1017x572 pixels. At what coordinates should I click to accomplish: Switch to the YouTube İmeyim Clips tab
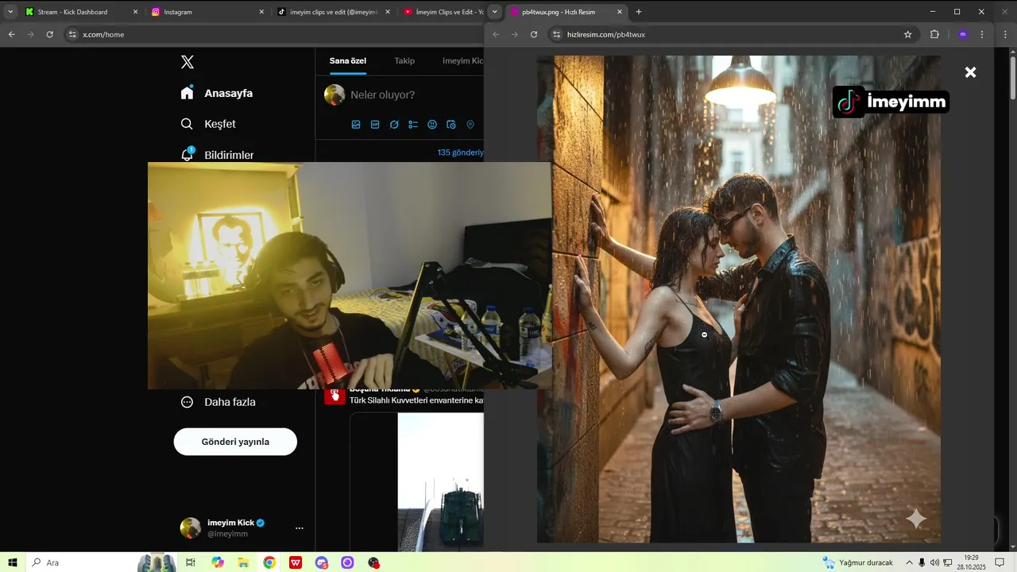(444, 12)
